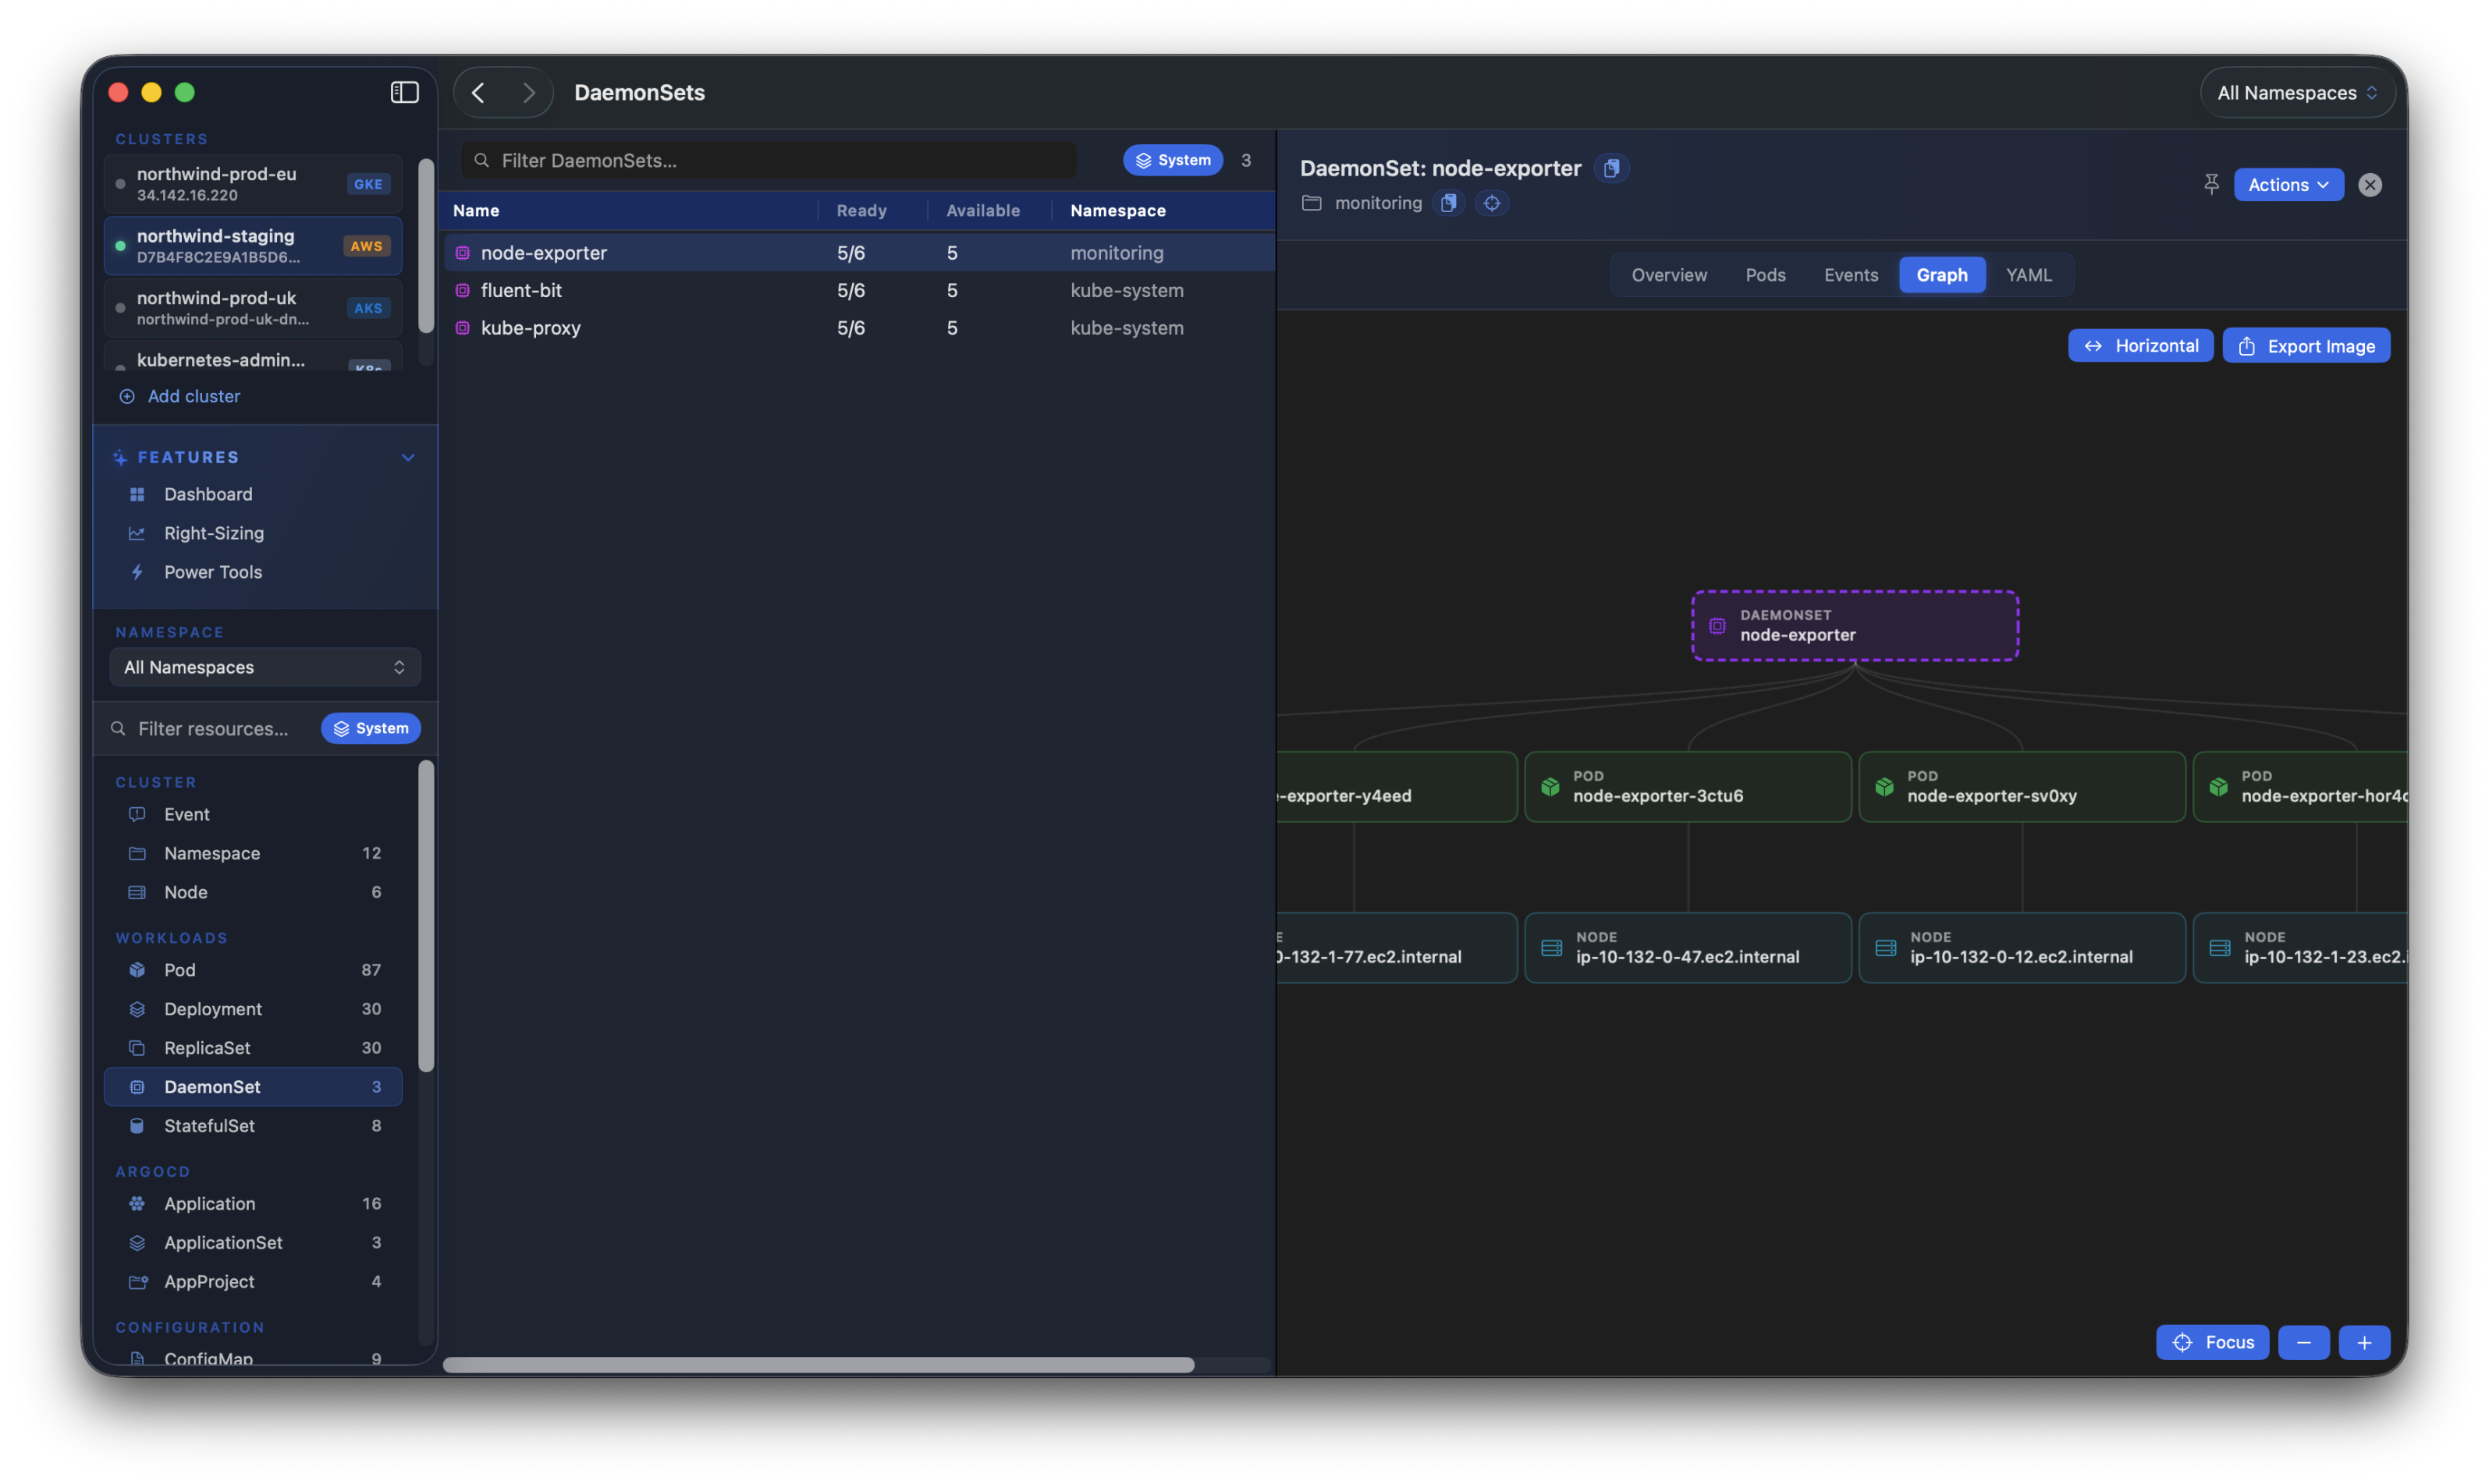Screen dimensions: 2489x1484
Task: Click the node-exporter row icon
Action: 462,253
